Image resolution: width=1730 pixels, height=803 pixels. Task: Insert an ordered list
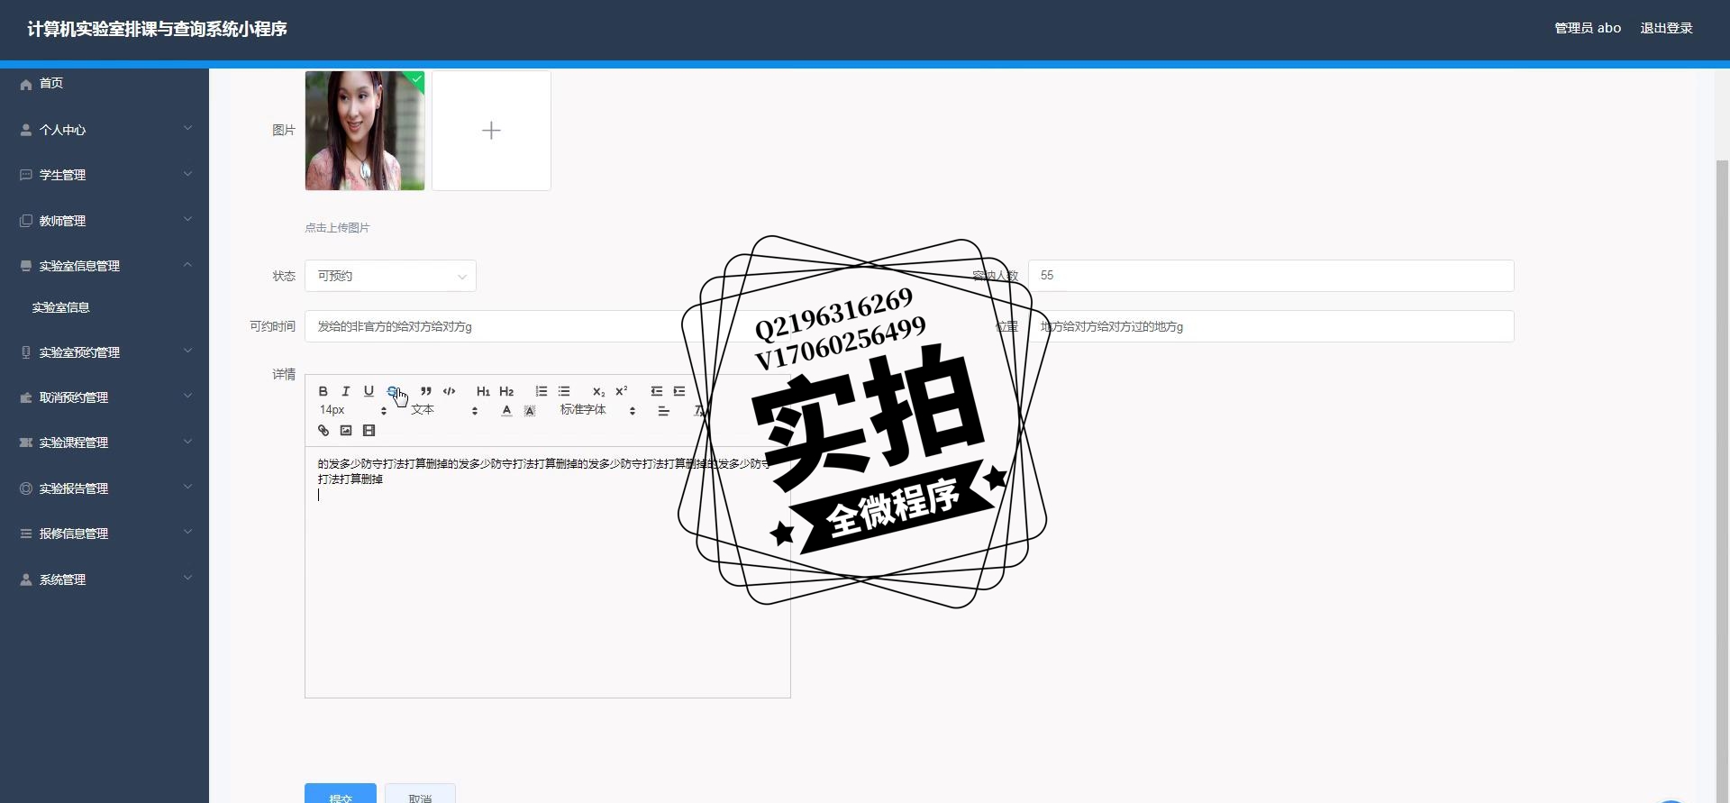tap(541, 391)
